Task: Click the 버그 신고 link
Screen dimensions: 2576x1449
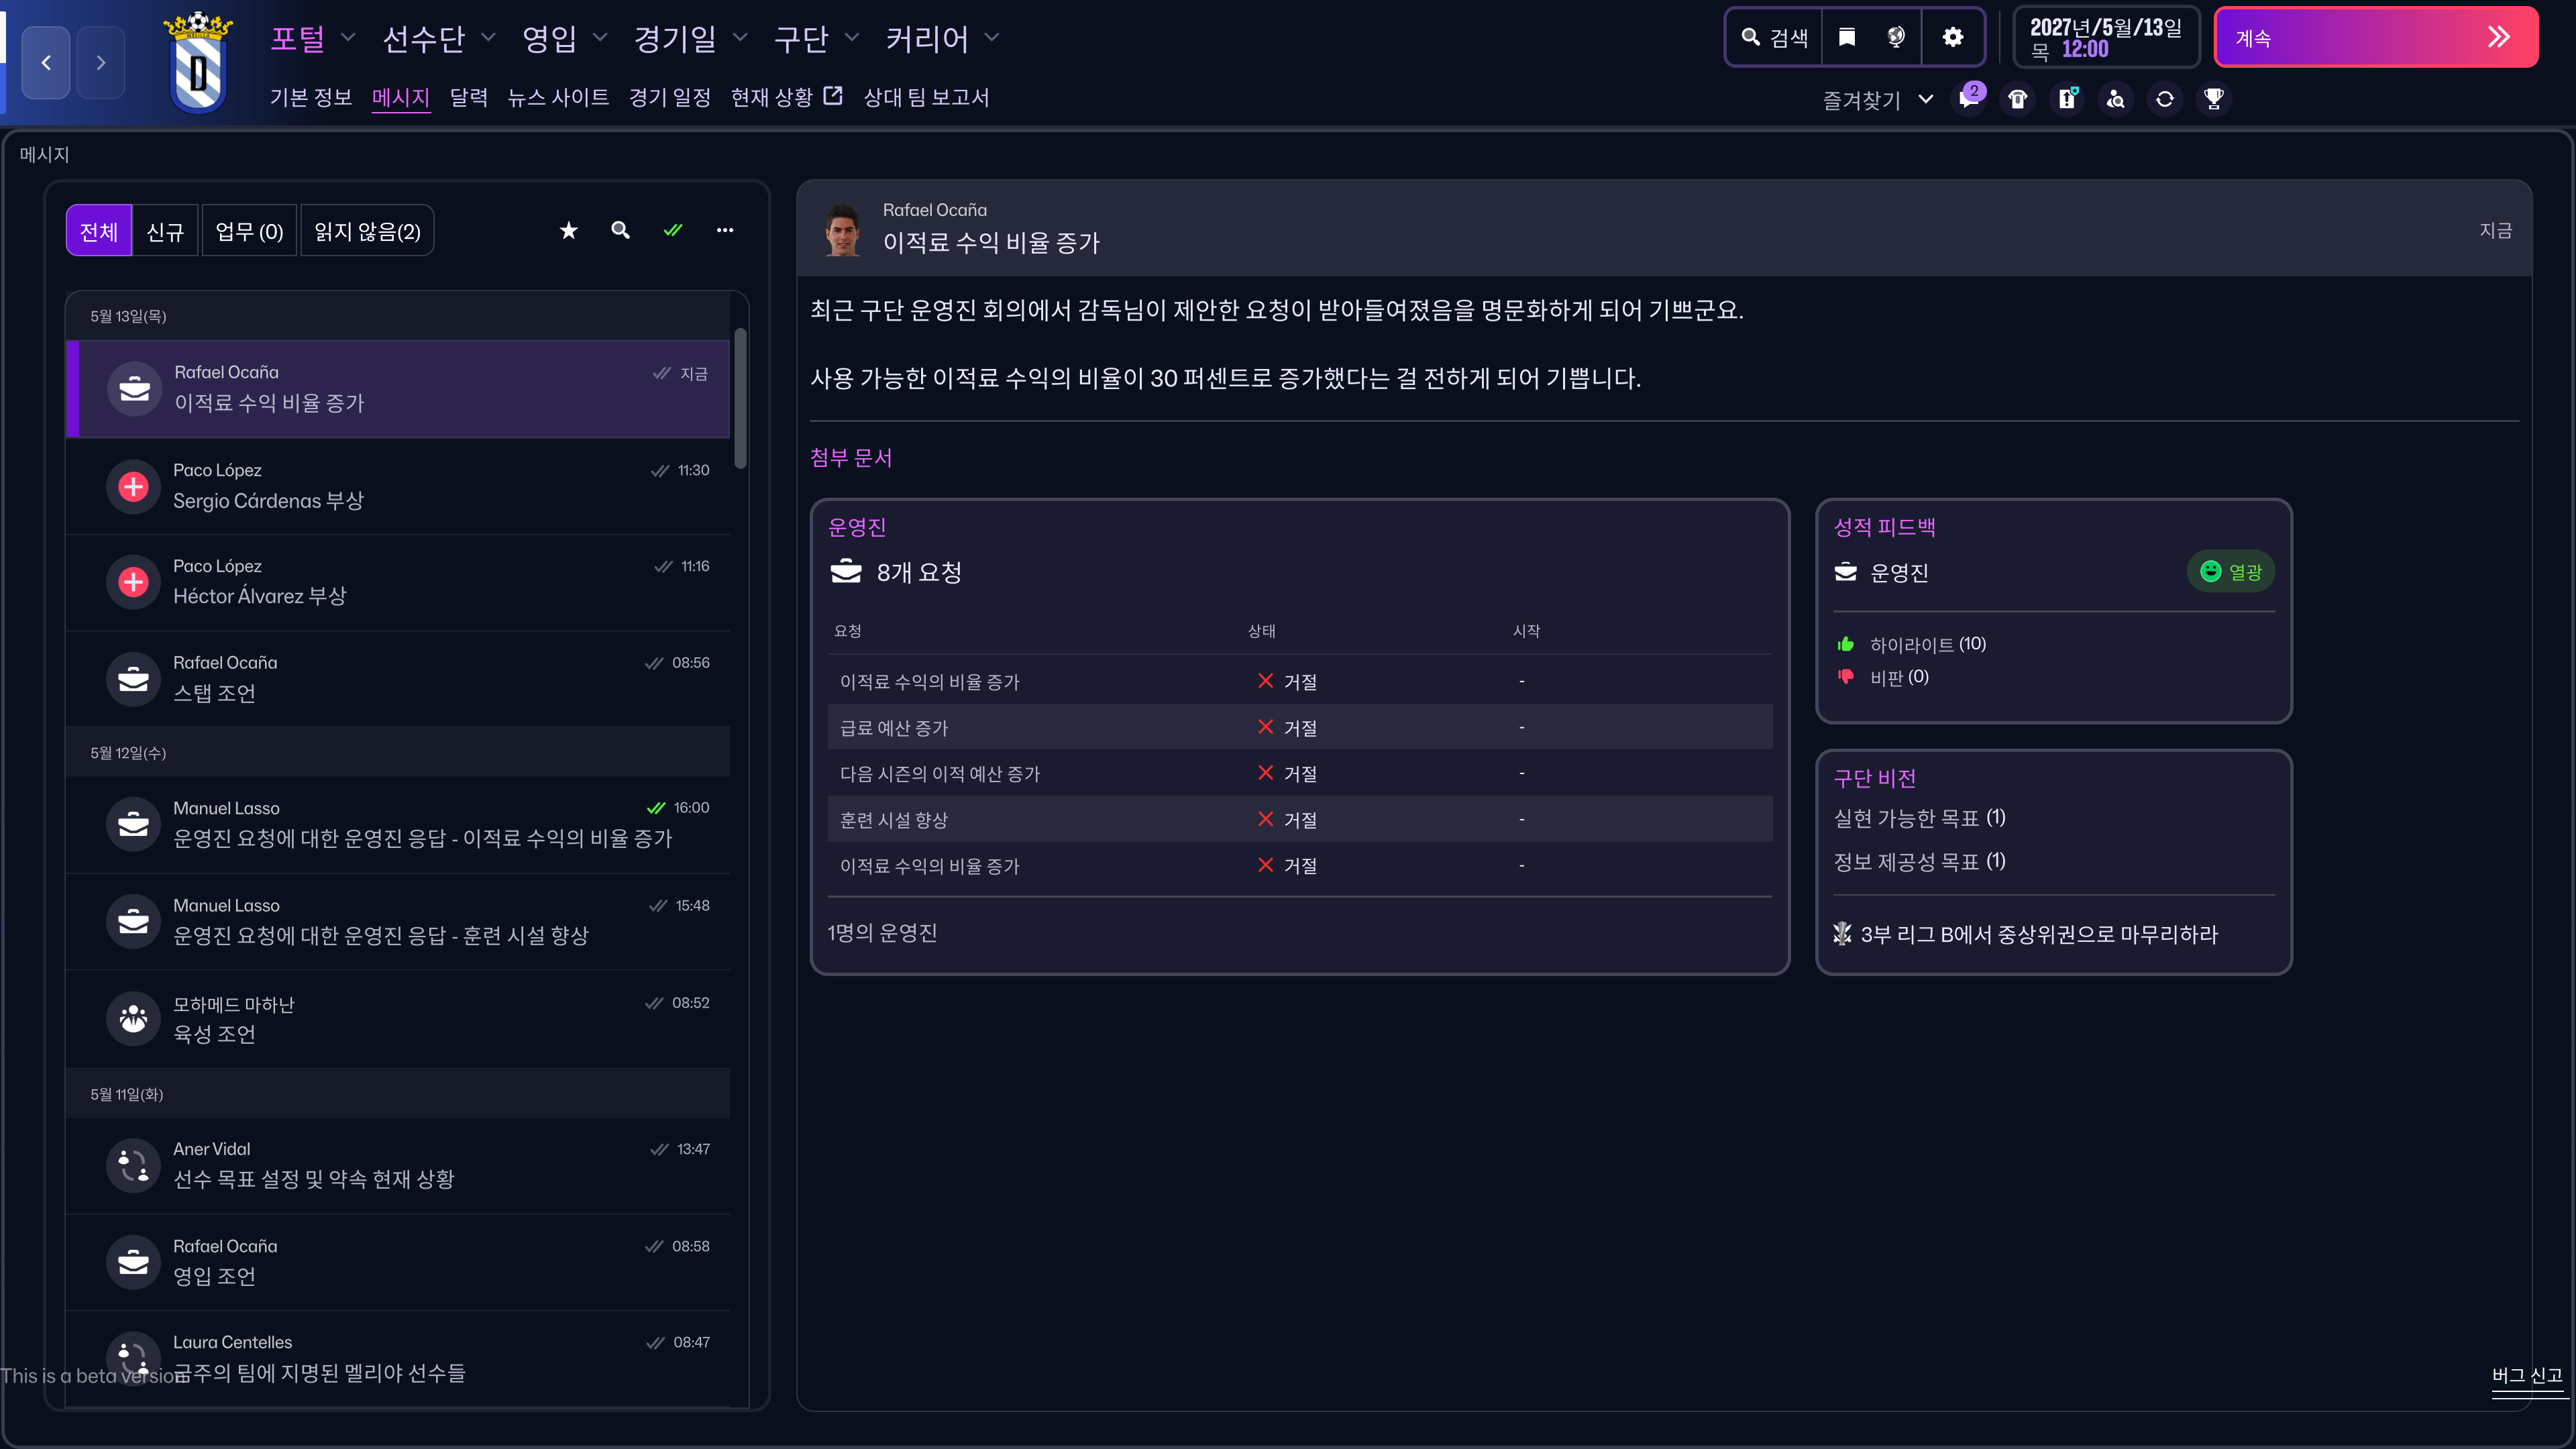Action: pos(2526,1376)
